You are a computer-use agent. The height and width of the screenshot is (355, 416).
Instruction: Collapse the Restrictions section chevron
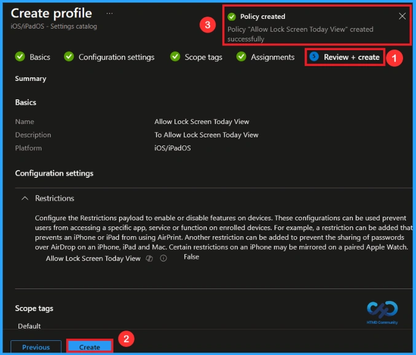click(25, 198)
